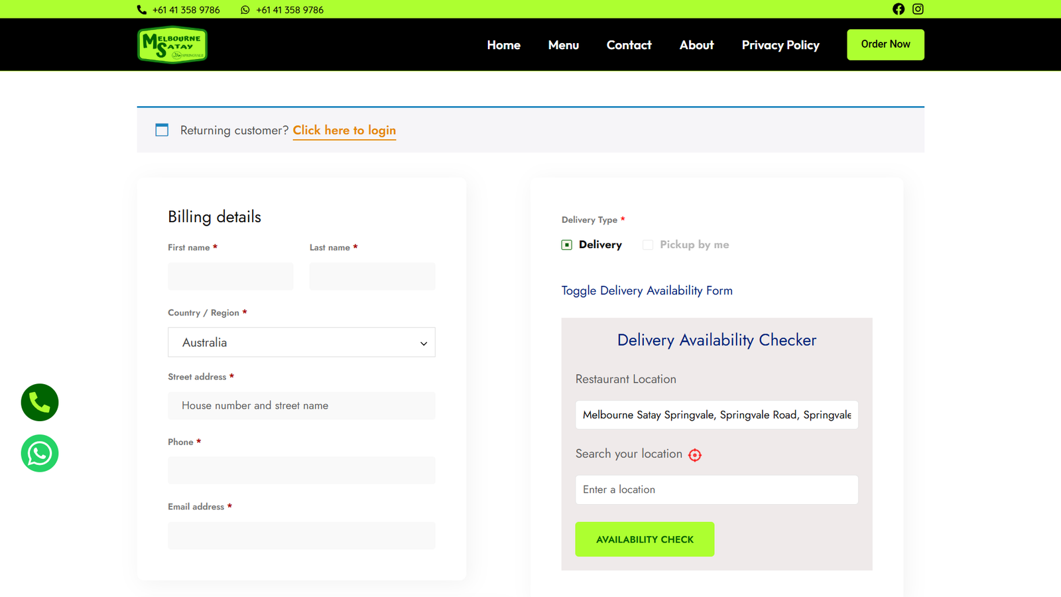Click the Search your location label
The height and width of the screenshot is (597, 1061).
(x=629, y=454)
